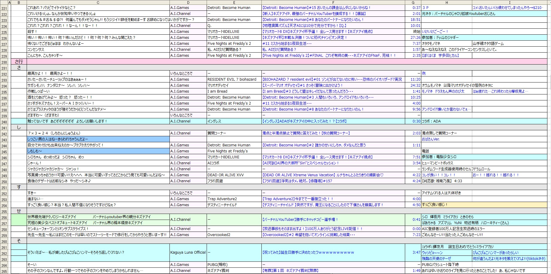551x274 pixels.
Task: Select row header 243
Action: [x=4, y=139]
